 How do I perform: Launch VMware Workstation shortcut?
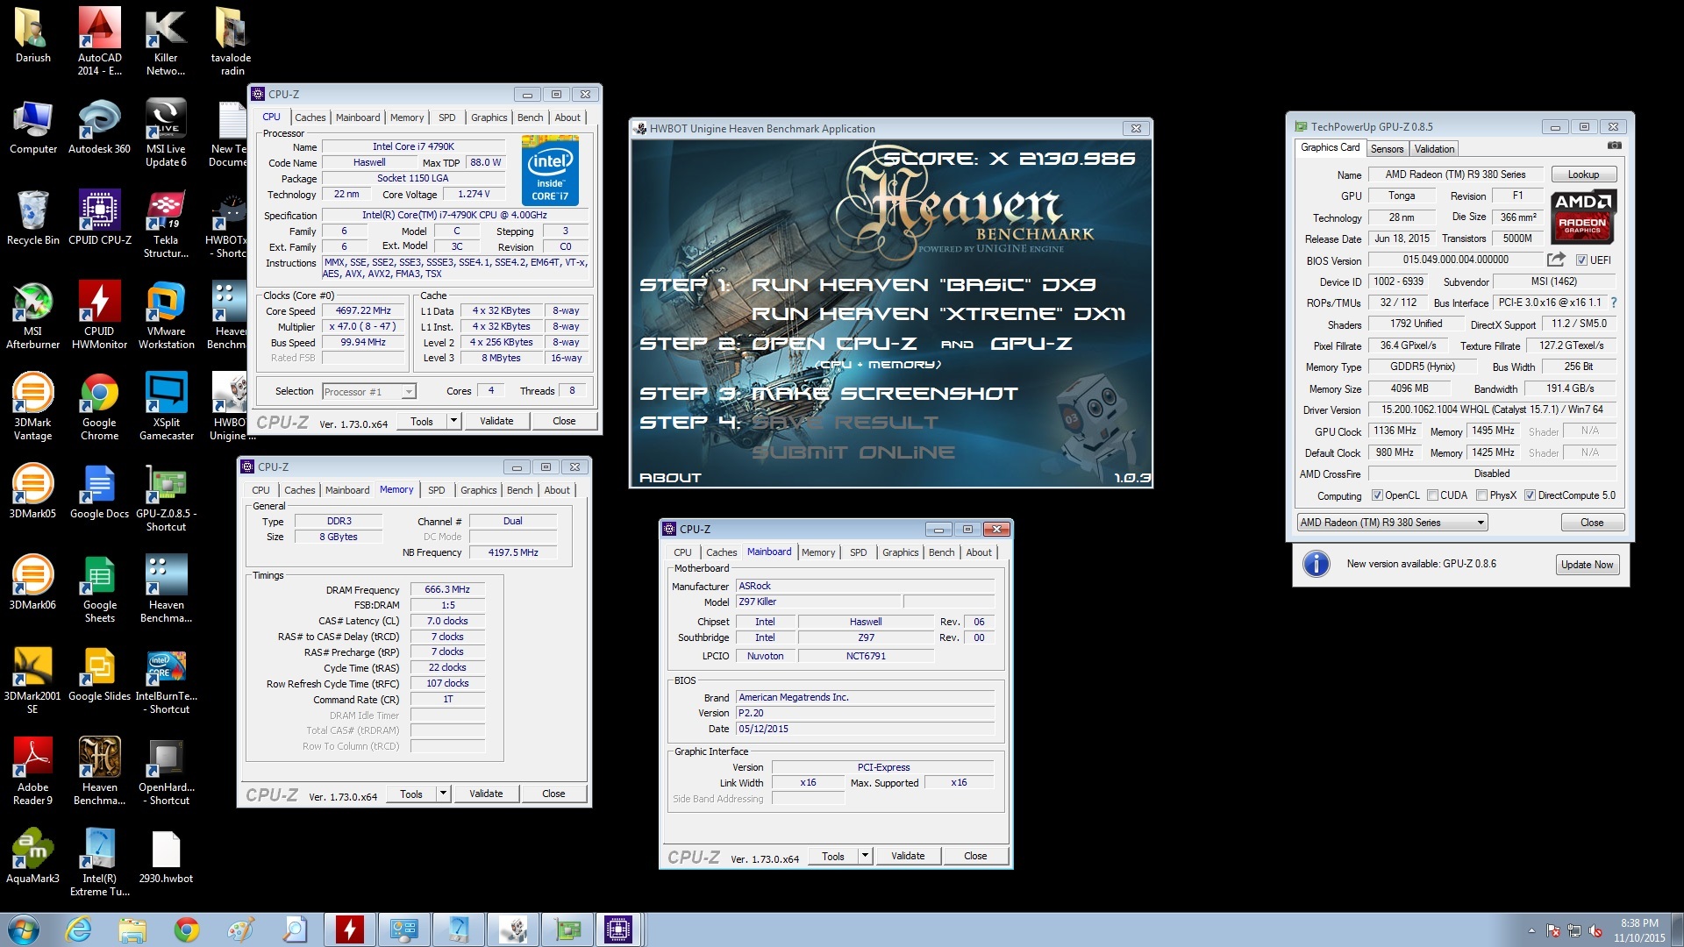(166, 314)
